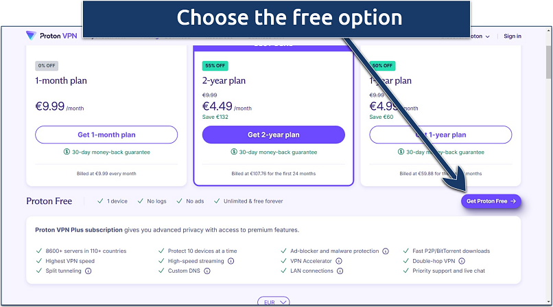Open the Split tunneling info icon
Viewport: 553px width, 307px height.
pyautogui.click(x=89, y=271)
